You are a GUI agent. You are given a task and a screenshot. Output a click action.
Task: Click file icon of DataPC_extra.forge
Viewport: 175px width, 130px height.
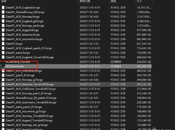[x=3, y=53]
